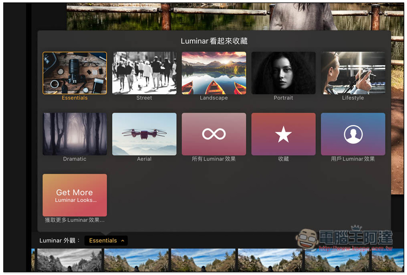Show 所有 Luminar 效果 infinity tile

[214, 134]
